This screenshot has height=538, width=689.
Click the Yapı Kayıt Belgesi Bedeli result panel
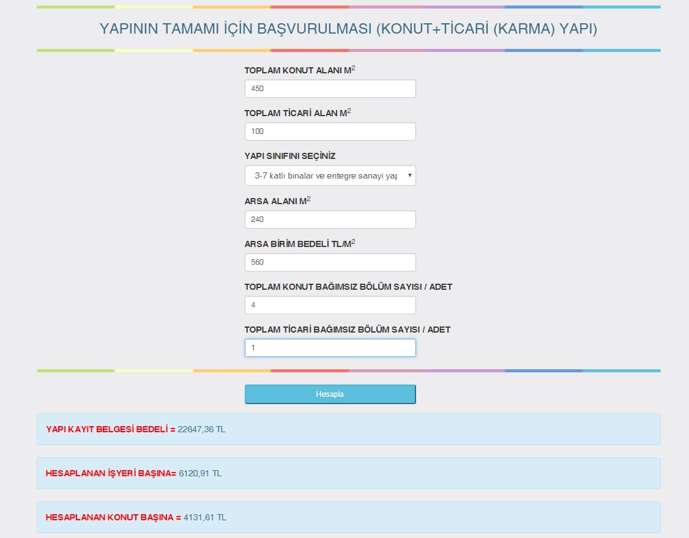click(x=348, y=429)
